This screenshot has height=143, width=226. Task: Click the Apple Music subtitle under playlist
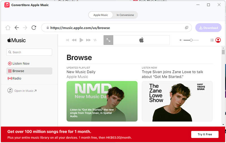tap(77, 77)
